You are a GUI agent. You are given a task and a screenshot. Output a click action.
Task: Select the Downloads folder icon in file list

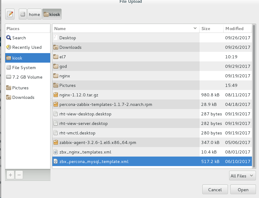[x=56, y=47]
